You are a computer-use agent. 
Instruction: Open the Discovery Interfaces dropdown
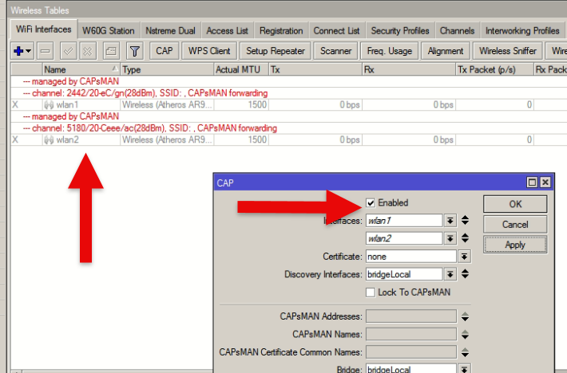(x=450, y=274)
